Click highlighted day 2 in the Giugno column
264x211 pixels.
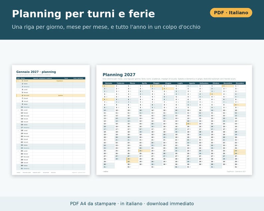[168, 88]
